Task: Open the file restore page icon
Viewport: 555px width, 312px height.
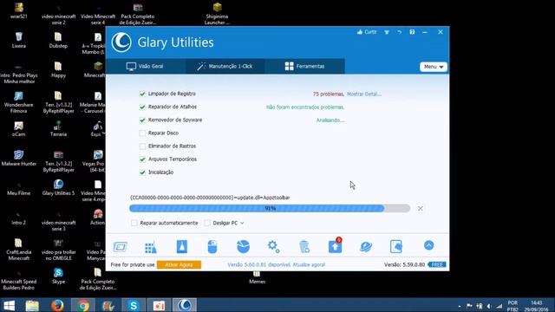Action: (x=396, y=246)
